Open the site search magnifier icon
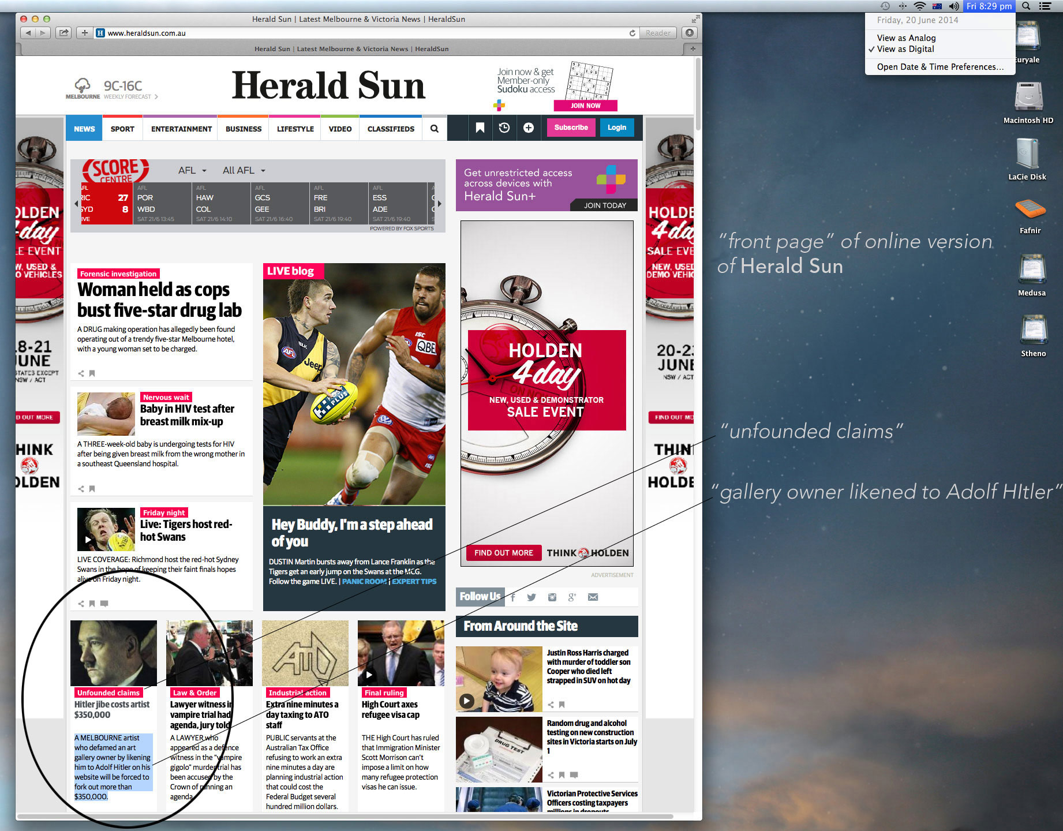This screenshot has height=831, width=1063. pos(435,129)
